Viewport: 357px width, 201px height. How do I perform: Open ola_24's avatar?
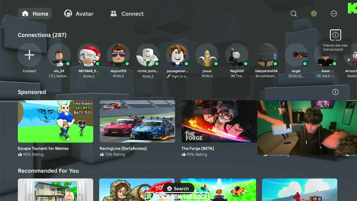pyautogui.click(x=59, y=55)
